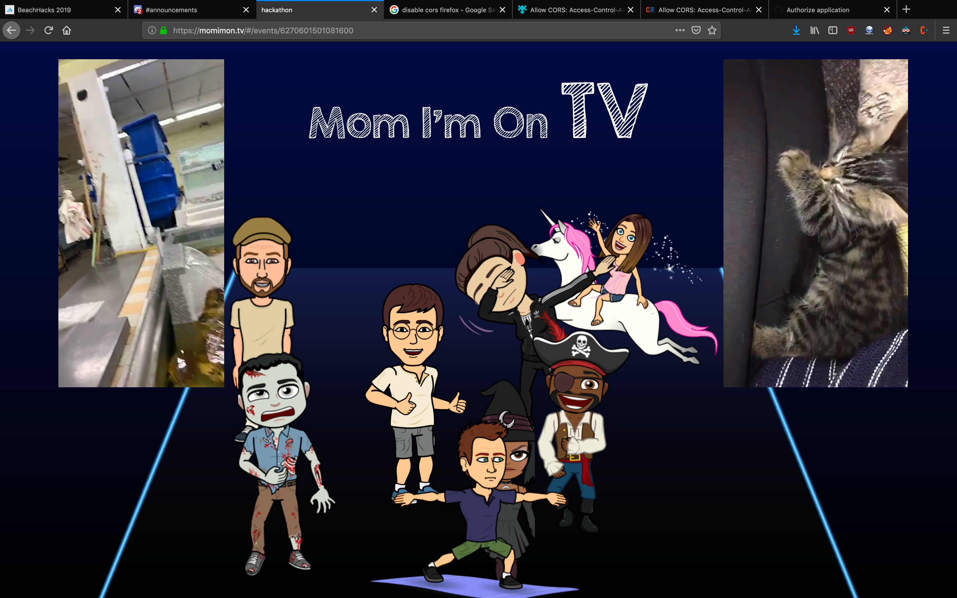
Task: Toggle the sidebar view icon
Action: [x=833, y=30]
